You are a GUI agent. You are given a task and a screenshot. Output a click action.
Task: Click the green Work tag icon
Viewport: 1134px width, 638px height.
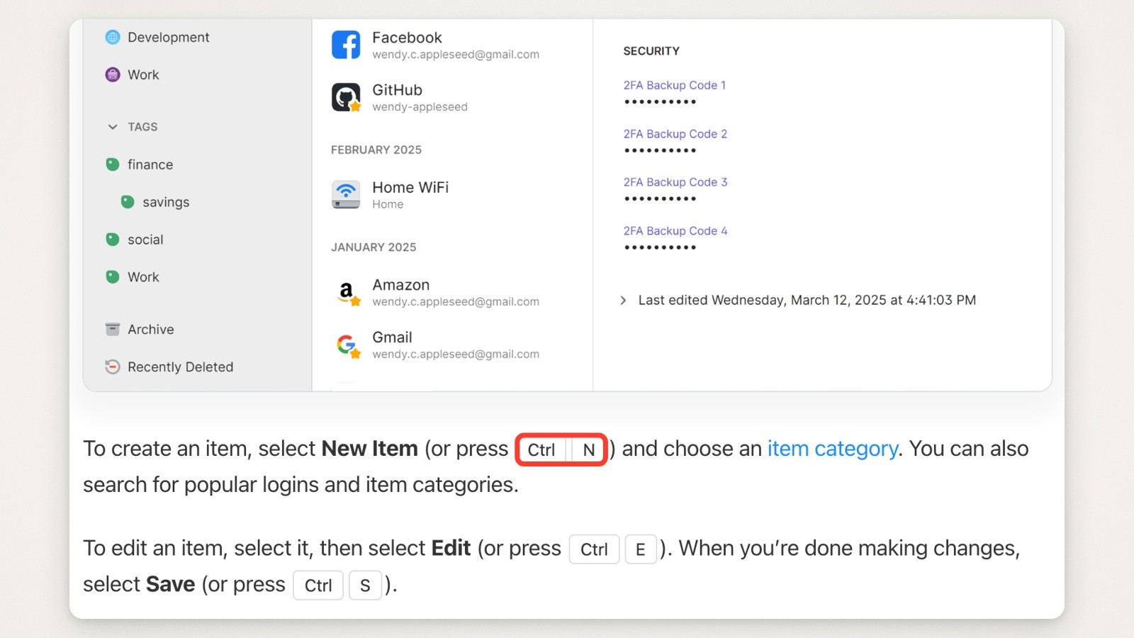[113, 276]
